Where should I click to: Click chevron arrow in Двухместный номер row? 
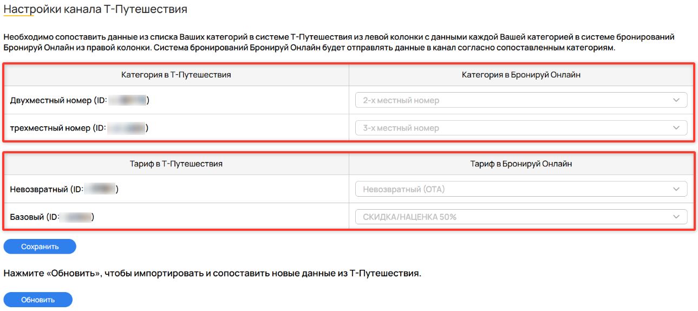click(x=676, y=100)
